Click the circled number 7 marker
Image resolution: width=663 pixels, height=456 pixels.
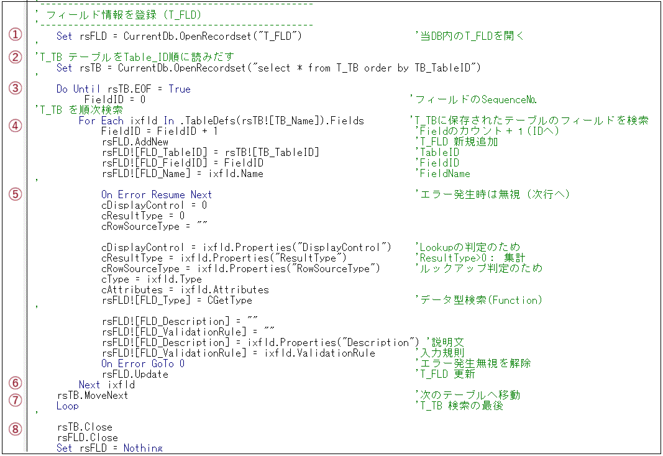15,399
